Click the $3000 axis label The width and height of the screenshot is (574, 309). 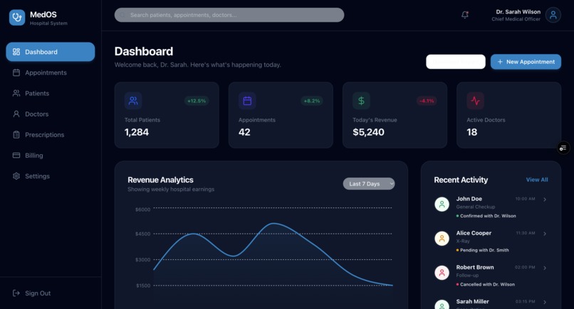pyautogui.click(x=142, y=260)
